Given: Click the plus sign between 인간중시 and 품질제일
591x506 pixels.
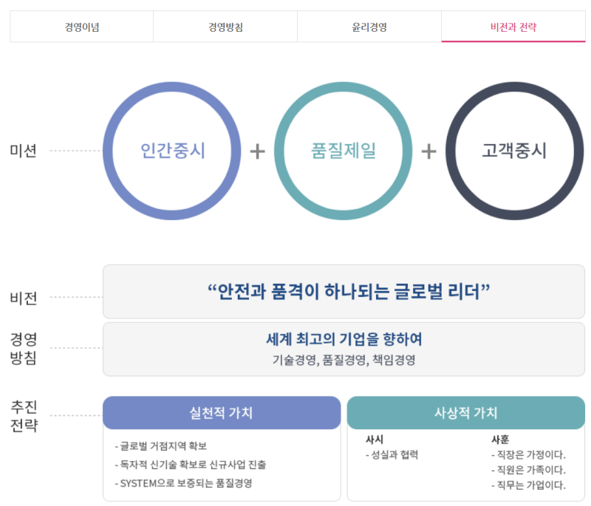Looking at the screenshot, I should click(257, 151).
